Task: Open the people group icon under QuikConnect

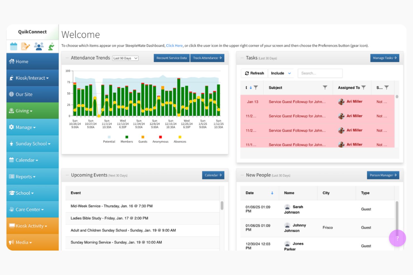Action: pyautogui.click(x=39, y=46)
